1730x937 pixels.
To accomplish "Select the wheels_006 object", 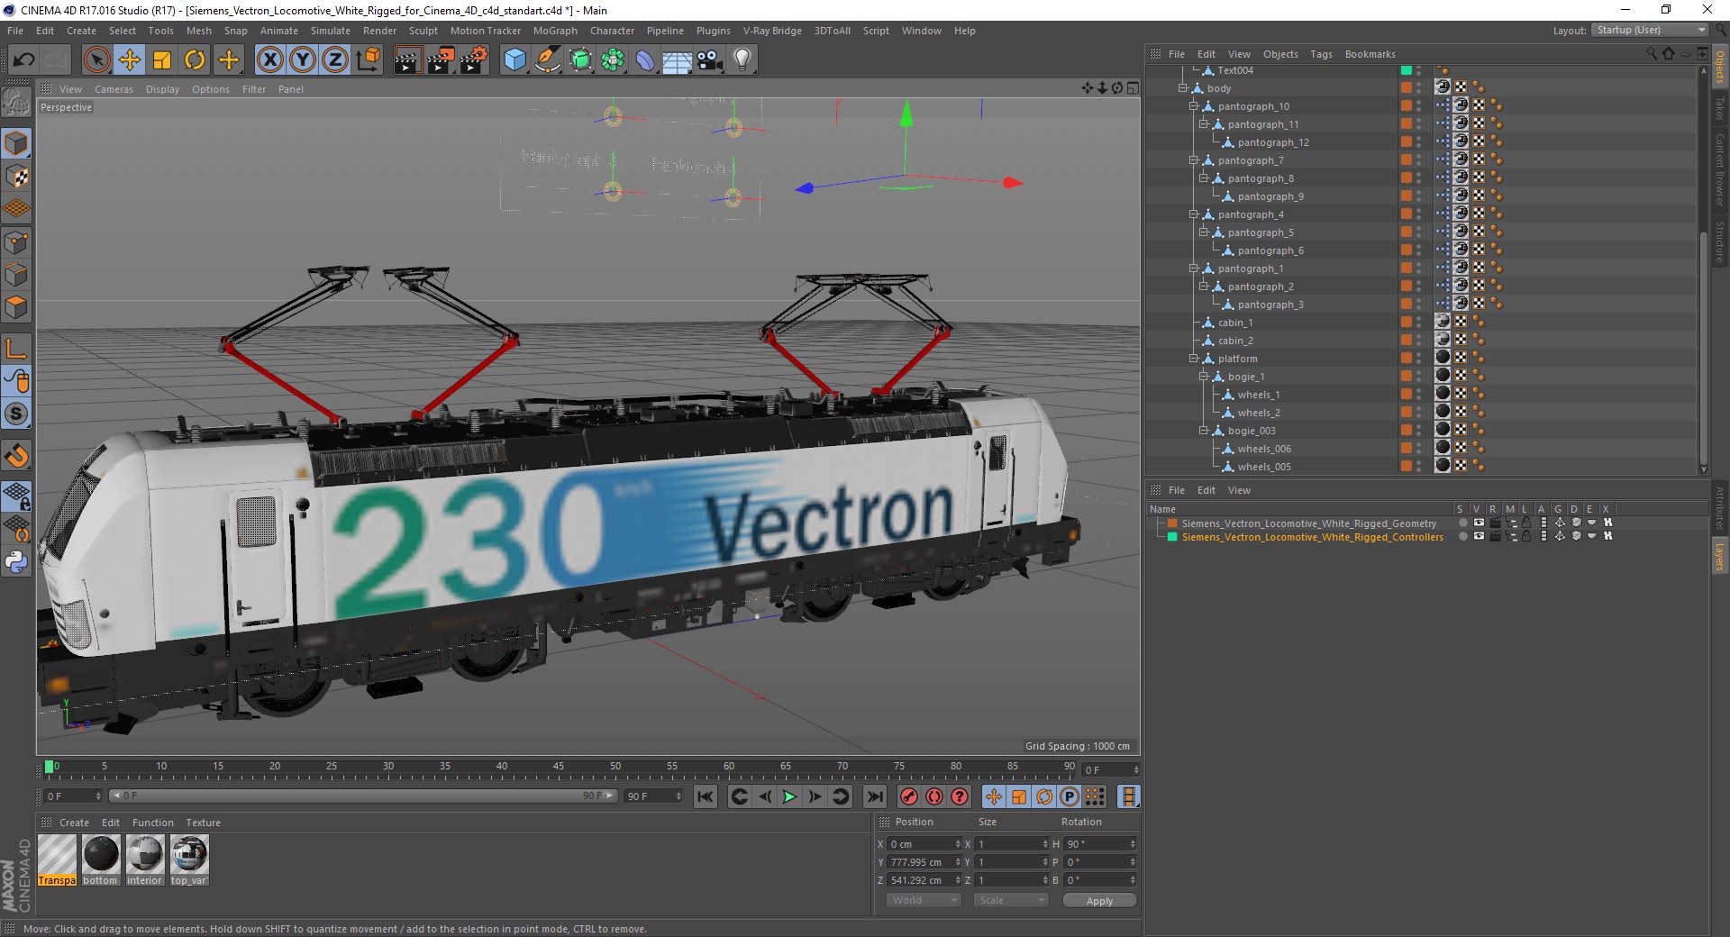I will click(x=1264, y=449).
